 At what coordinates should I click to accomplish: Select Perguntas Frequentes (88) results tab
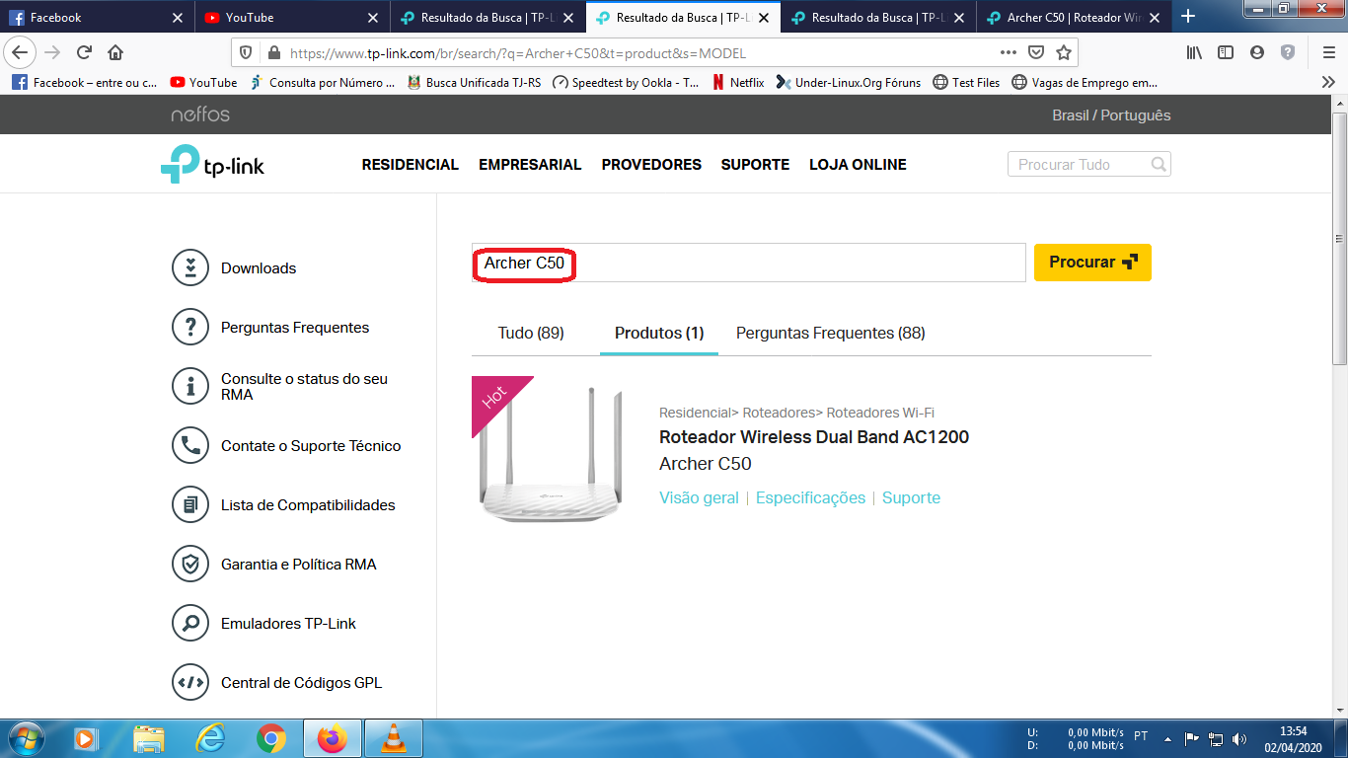click(831, 333)
